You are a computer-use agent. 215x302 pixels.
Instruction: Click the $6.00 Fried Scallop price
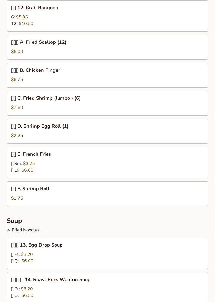click(x=17, y=51)
